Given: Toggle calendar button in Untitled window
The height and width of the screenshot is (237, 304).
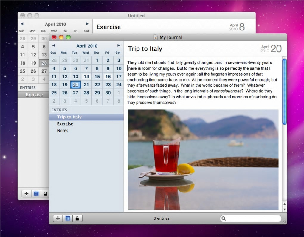Looking at the screenshot, I should click(36, 193).
